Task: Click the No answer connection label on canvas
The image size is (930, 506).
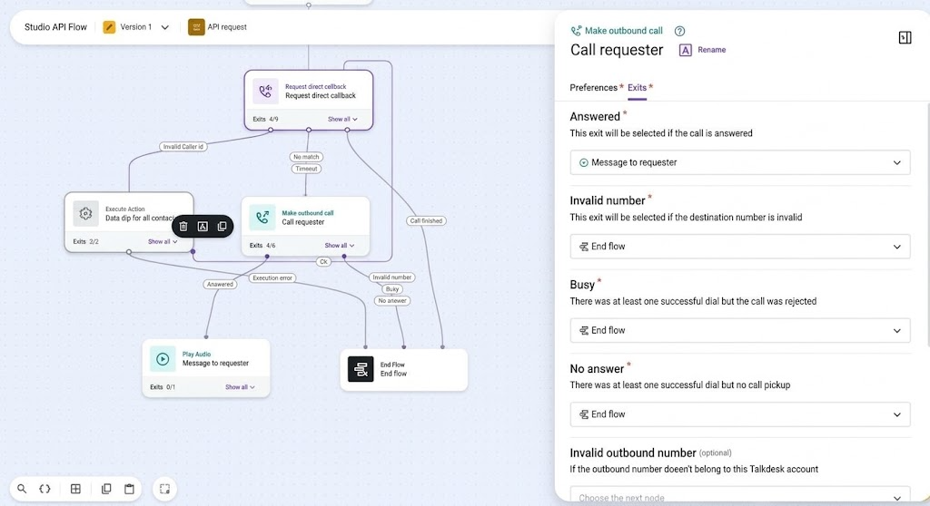Action: (392, 301)
